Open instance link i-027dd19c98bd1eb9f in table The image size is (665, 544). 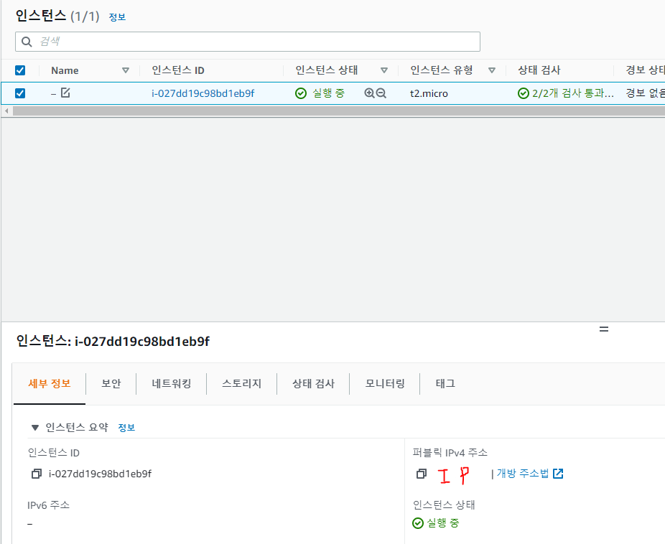pyautogui.click(x=203, y=93)
